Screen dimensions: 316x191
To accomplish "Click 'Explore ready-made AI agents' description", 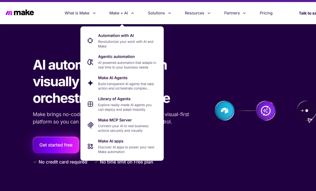I will coord(125,107).
